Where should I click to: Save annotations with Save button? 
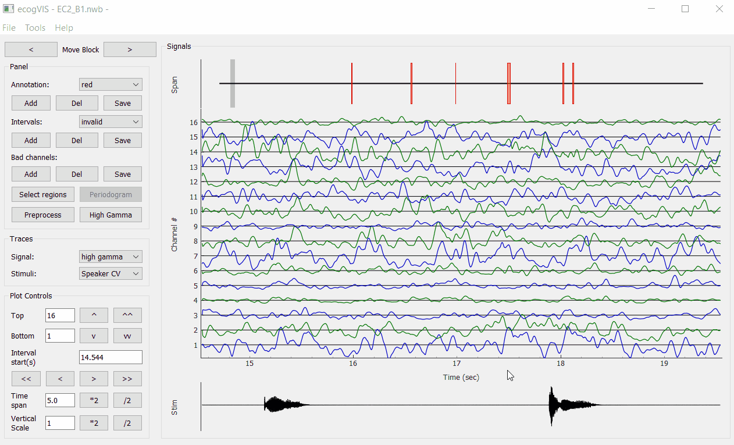click(123, 103)
